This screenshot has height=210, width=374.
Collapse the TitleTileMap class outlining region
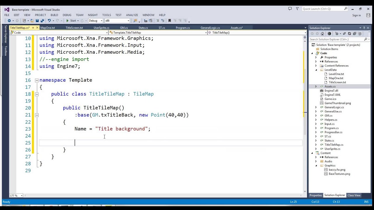point(37,94)
